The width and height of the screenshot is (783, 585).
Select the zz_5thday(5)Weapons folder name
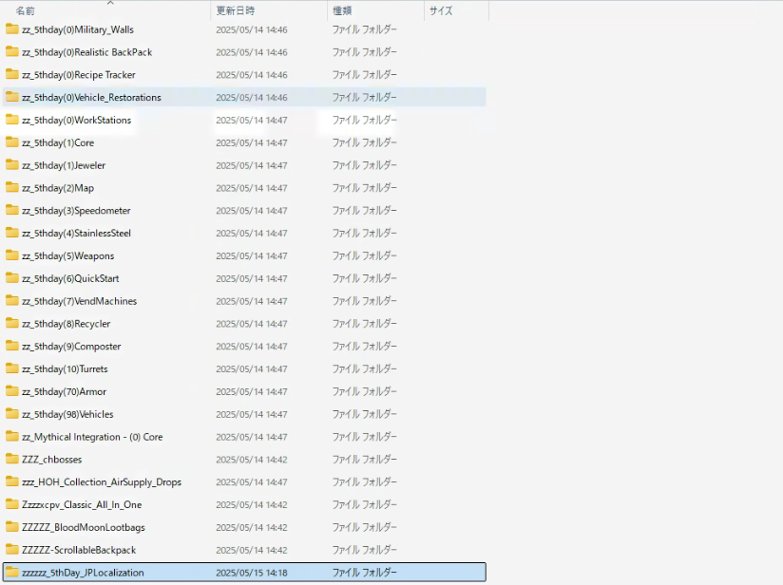67,255
